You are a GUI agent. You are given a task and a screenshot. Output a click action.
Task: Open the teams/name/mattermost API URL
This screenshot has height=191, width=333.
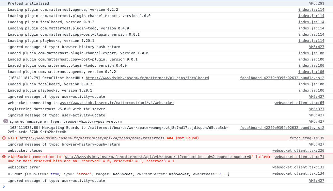tap(92, 138)
